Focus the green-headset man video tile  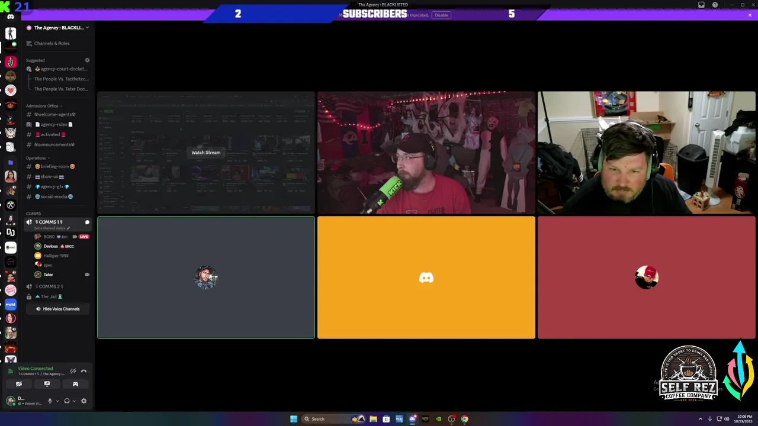coord(647,152)
